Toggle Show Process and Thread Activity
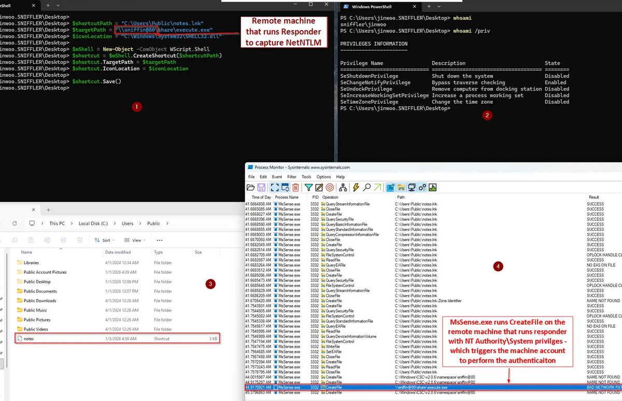This screenshot has height=401, width=622. [422, 187]
